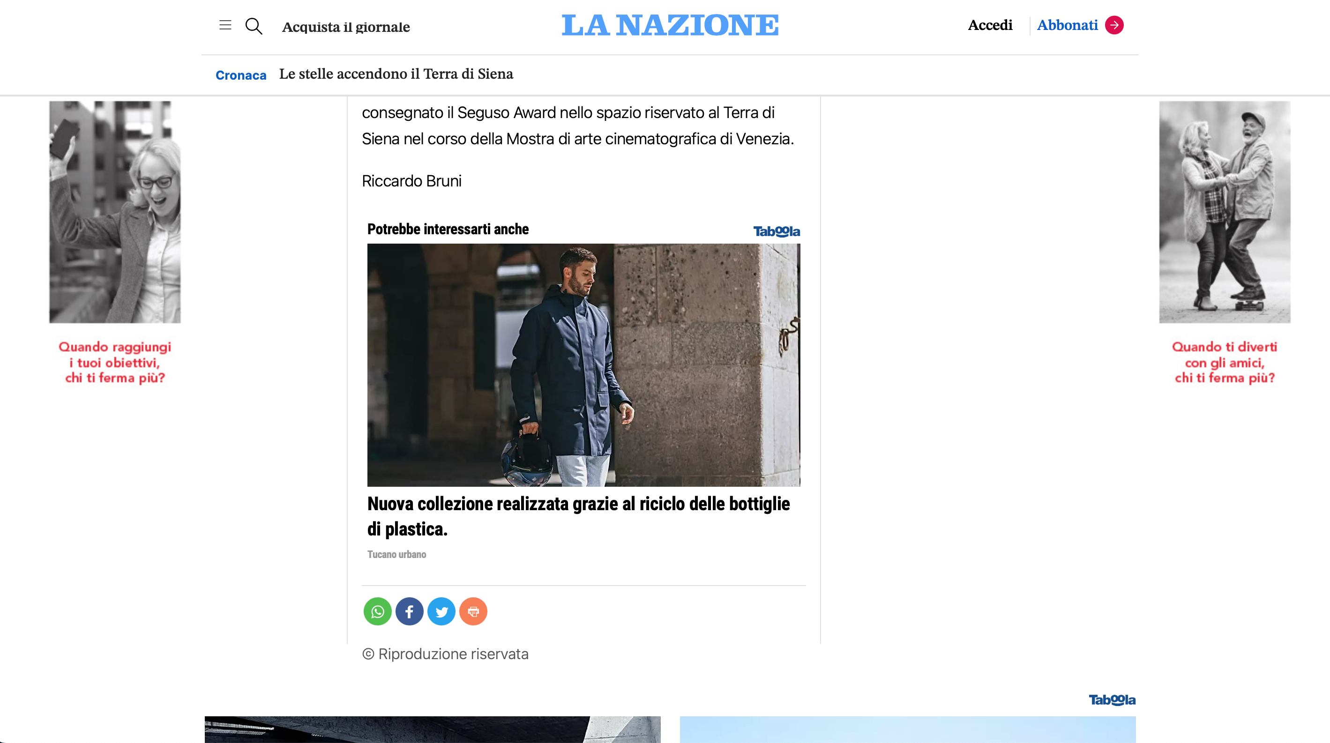Viewport: 1330px width, 743px height.
Task: Click Accedi to log in
Action: [990, 25]
